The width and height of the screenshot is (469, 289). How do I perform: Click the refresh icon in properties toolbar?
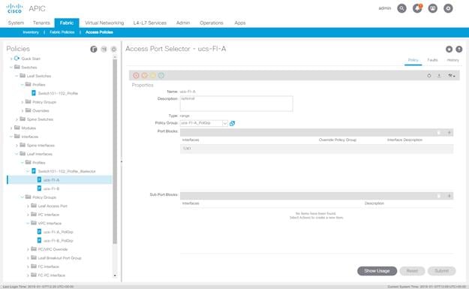429,76
